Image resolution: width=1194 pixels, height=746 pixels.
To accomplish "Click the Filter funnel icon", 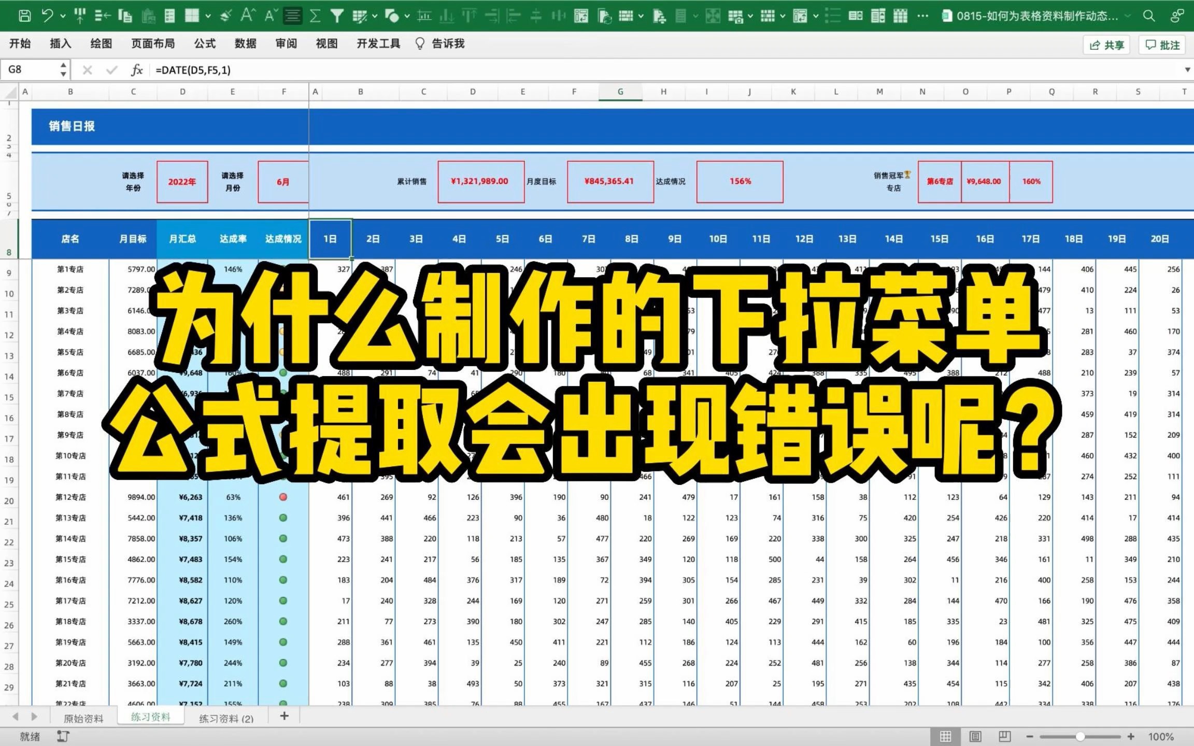I will pos(337,16).
